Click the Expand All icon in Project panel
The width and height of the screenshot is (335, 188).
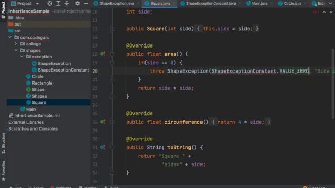[58, 4]
